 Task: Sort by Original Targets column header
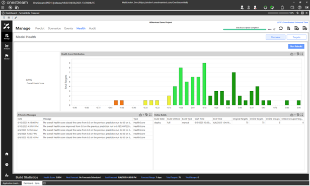(240, 119)
